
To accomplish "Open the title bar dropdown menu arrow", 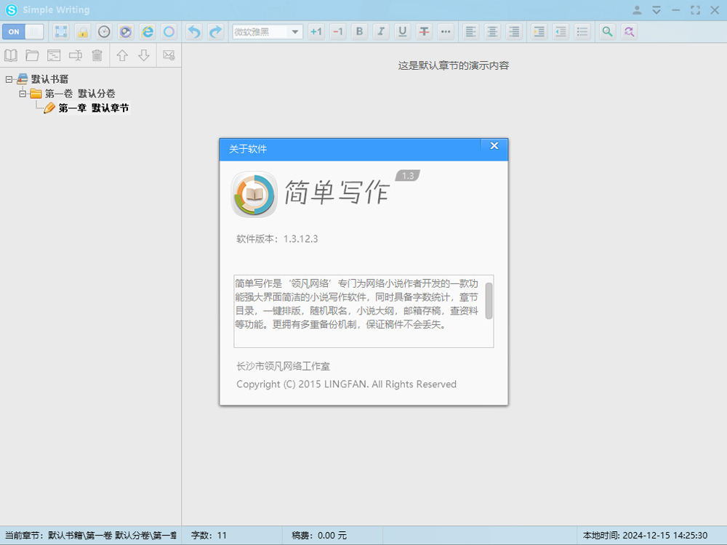I will 656,9.
